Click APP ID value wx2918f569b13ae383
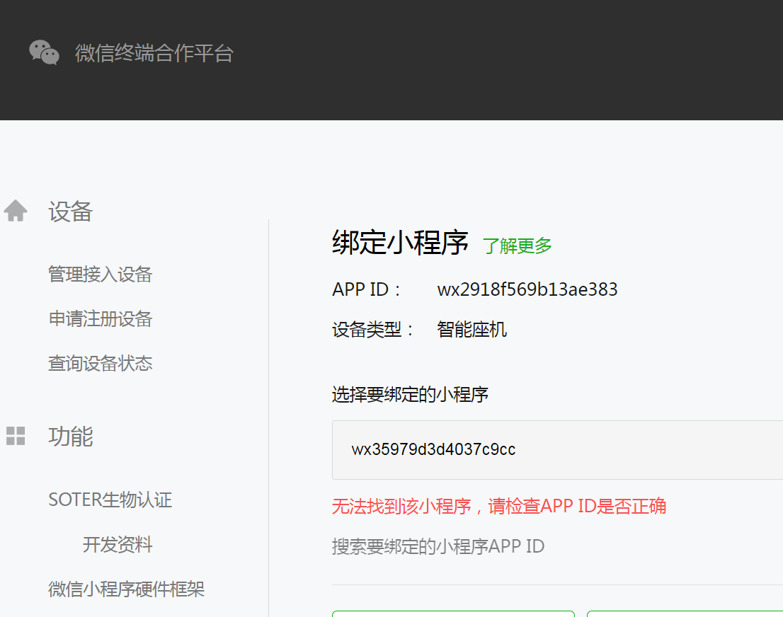 click(527, 289)
